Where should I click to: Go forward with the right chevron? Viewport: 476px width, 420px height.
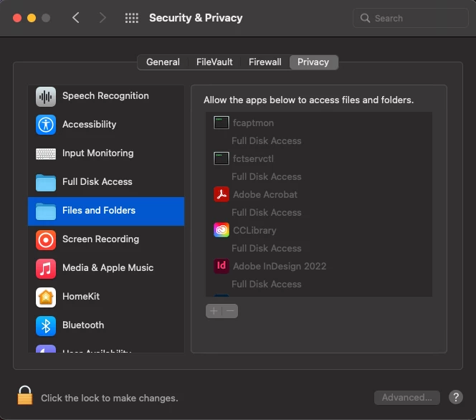pyautogui.click(x=103, y=18)
